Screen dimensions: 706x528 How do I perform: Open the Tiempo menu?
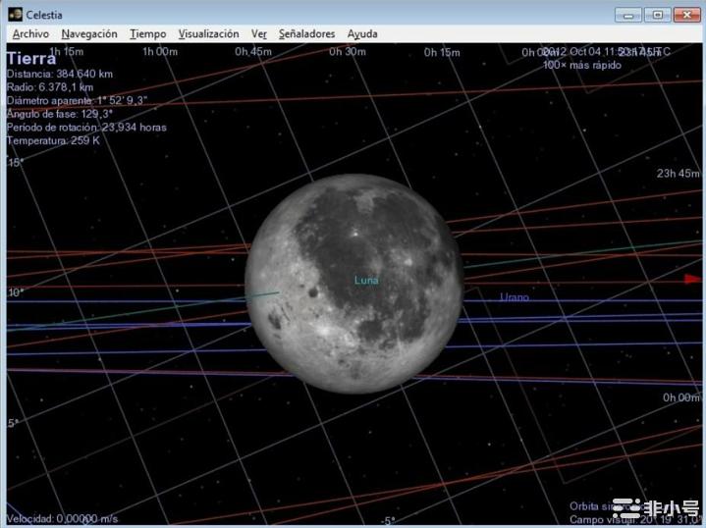pyautogui.click(x=147, y=33)
